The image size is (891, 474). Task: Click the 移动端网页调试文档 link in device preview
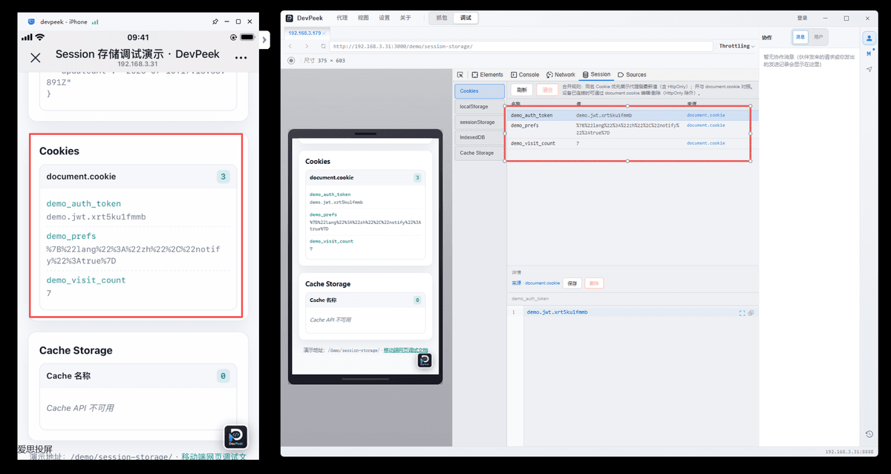click(405, 350)
